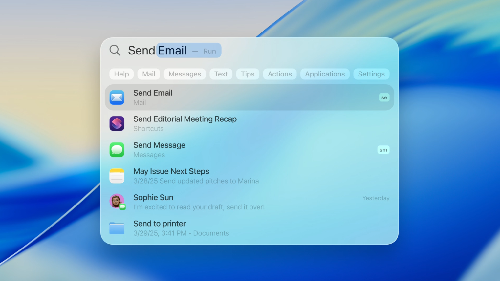The height and width of the screenshot is (281, 500).
Task: Click the blue folder icon
Action: tap(117, 228)
